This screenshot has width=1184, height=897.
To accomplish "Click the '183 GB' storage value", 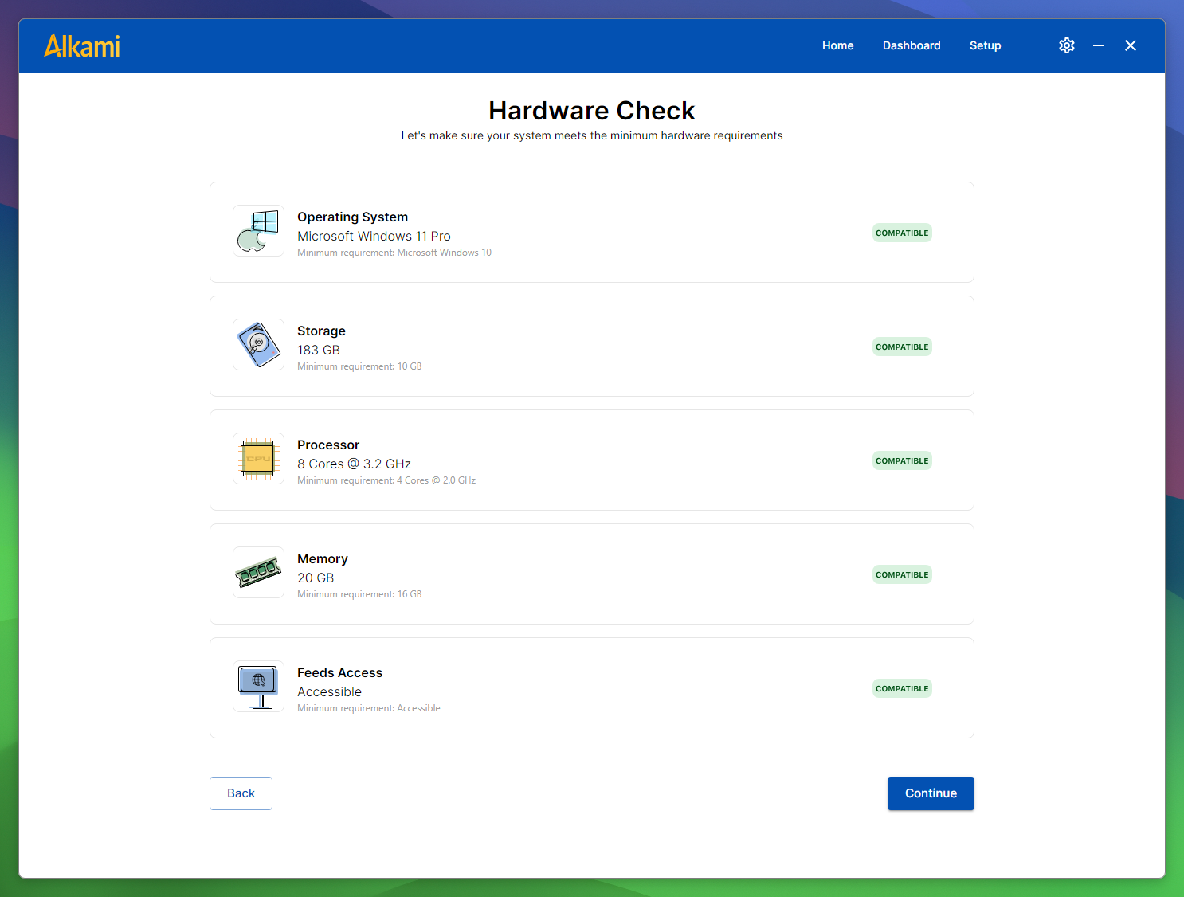I will pos(319,350).
